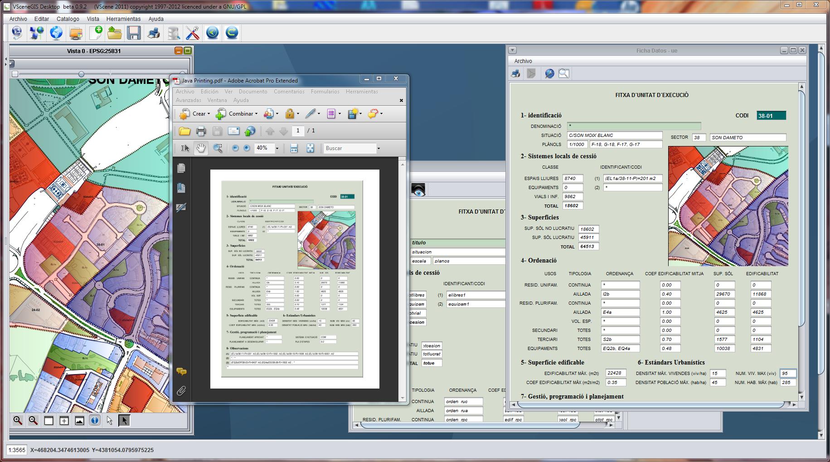Click the magnifier search icon in Ficha Datos toolbar
Screen dimensions: 830x462
click(x=563, y=73)
